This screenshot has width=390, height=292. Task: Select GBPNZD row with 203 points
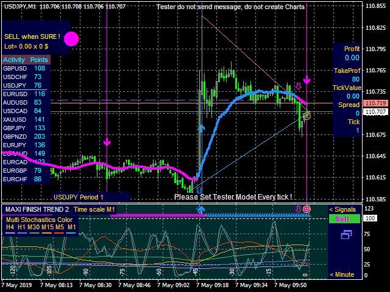[x=26, y=136]
